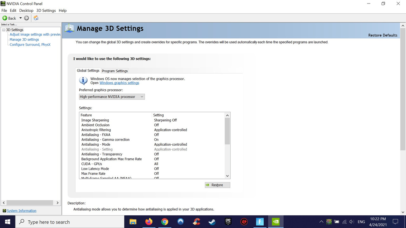Open the blue round app beside Chrome
The height and width of the screenshot is (228, 406).
coord(180,222)
